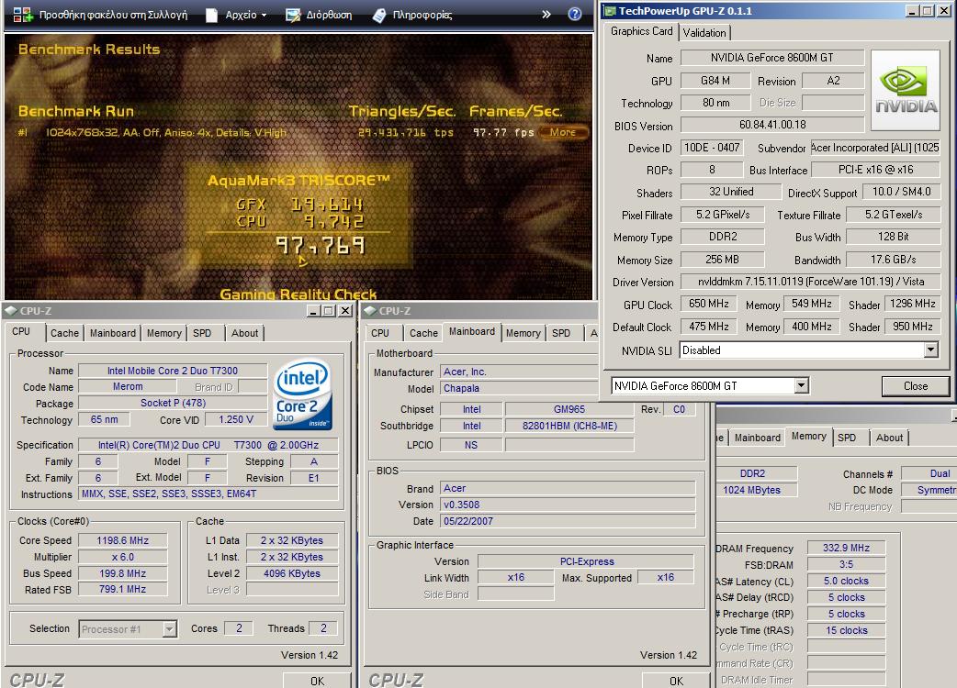
Task: Open Πληροφορίες info panel
Action: (x=412, y=15)
